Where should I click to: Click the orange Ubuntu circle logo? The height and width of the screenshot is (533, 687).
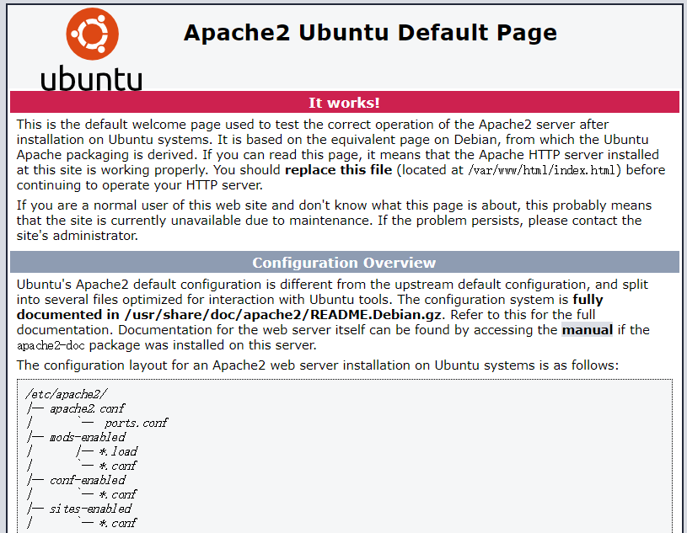pos(91,34)
